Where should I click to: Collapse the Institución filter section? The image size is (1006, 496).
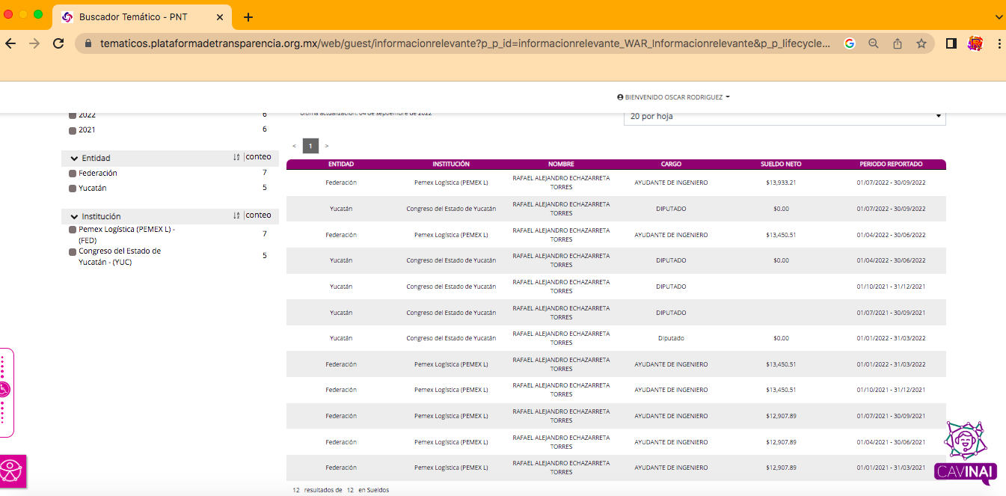[x=74, y=217]
